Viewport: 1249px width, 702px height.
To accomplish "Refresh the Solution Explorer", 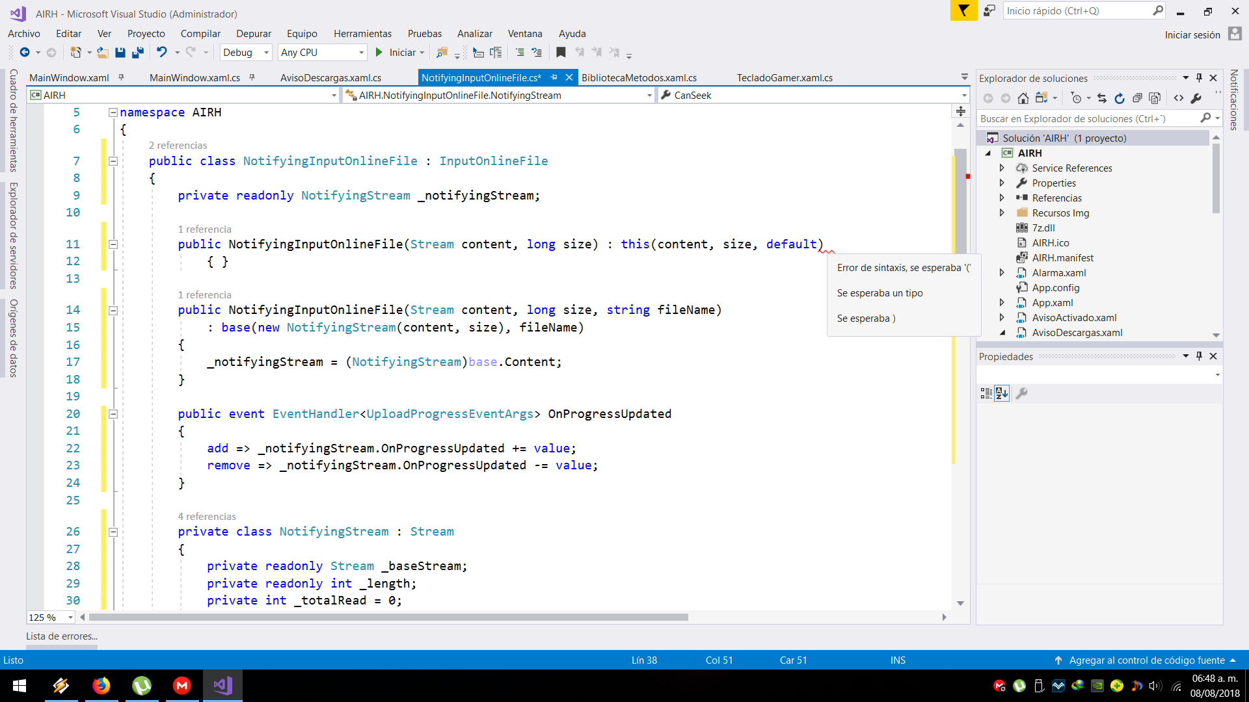I will click(x=1120, y=98).
